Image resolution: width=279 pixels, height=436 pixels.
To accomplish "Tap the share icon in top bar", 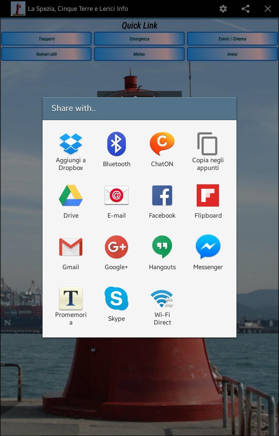I will (246, 9).
